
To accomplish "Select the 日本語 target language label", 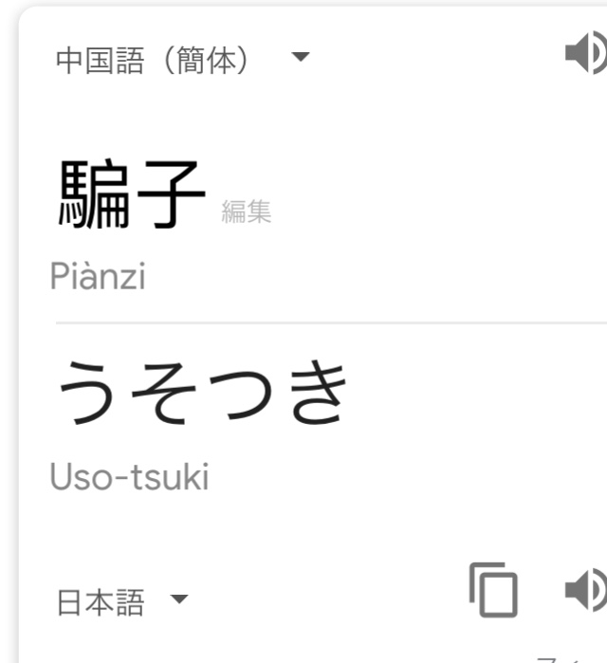I will (x=101, y=602).
